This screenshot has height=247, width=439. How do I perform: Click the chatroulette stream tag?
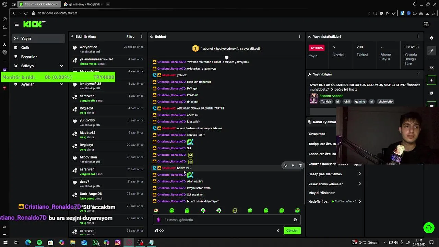pos(385,102)
